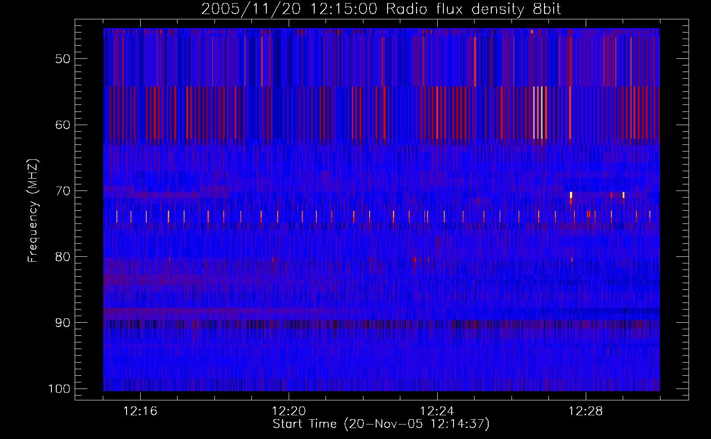Click the "Frequency (MHZ)" y-axis label
Image resolution: width=711 pixels, height=439 pixels.
tap(33, 211)
